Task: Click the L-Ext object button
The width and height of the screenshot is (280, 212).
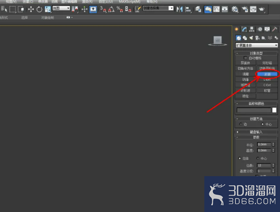Action: [267, 80]
